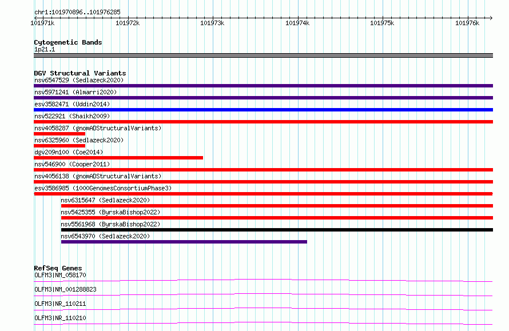This screenshot has width=509, height=331.
Task: Click the dgv209n100 (Coe2014) variant label
Action: click(x=69, y=152)
